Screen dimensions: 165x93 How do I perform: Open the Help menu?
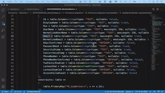(x=72, y=2)
